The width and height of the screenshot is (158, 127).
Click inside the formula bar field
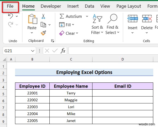tap(113, 51)
